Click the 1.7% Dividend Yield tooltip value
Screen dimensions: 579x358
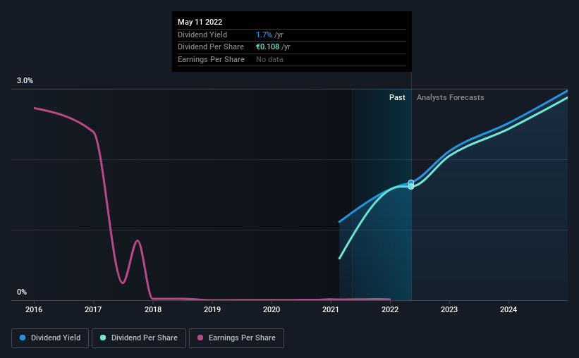[x=264, y=35]
